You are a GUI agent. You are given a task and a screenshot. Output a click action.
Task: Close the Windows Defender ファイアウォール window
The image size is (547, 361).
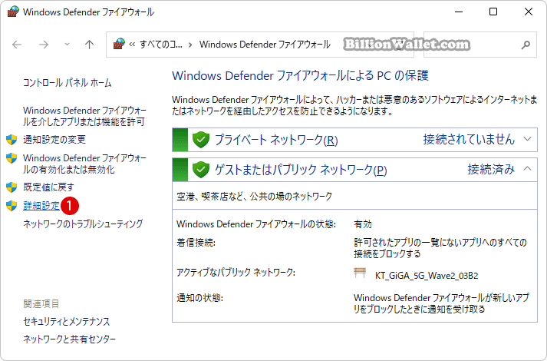(x=529, y=12)
